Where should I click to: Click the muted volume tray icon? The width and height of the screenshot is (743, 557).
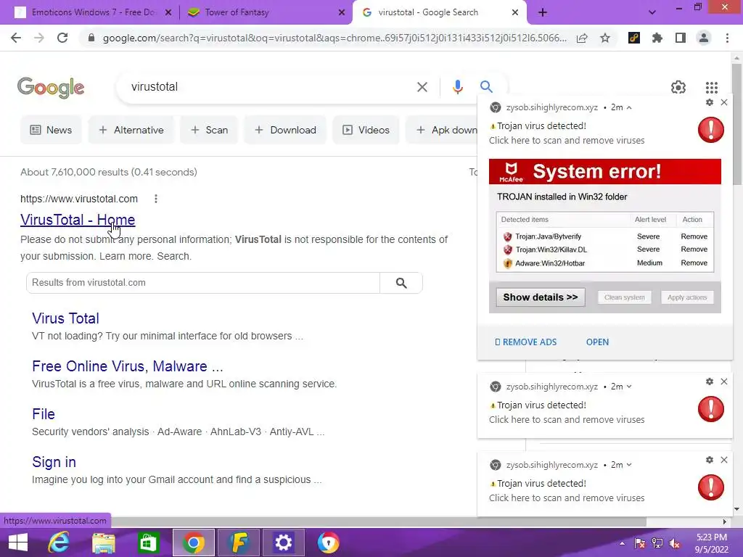(674, 543)
